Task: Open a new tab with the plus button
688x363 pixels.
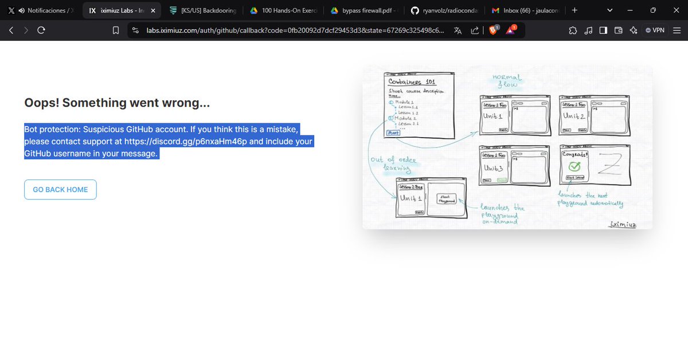Action: pos(574,10)
